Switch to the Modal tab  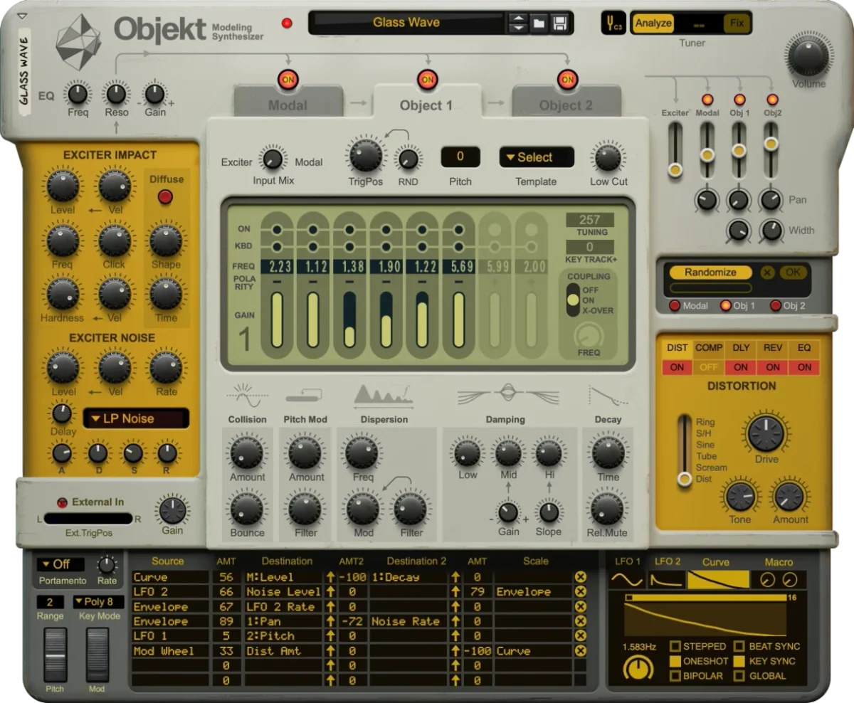288,105
